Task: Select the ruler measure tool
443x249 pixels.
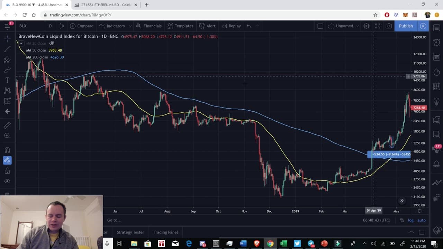Action: pyautogui.click(x=7, y=125)
